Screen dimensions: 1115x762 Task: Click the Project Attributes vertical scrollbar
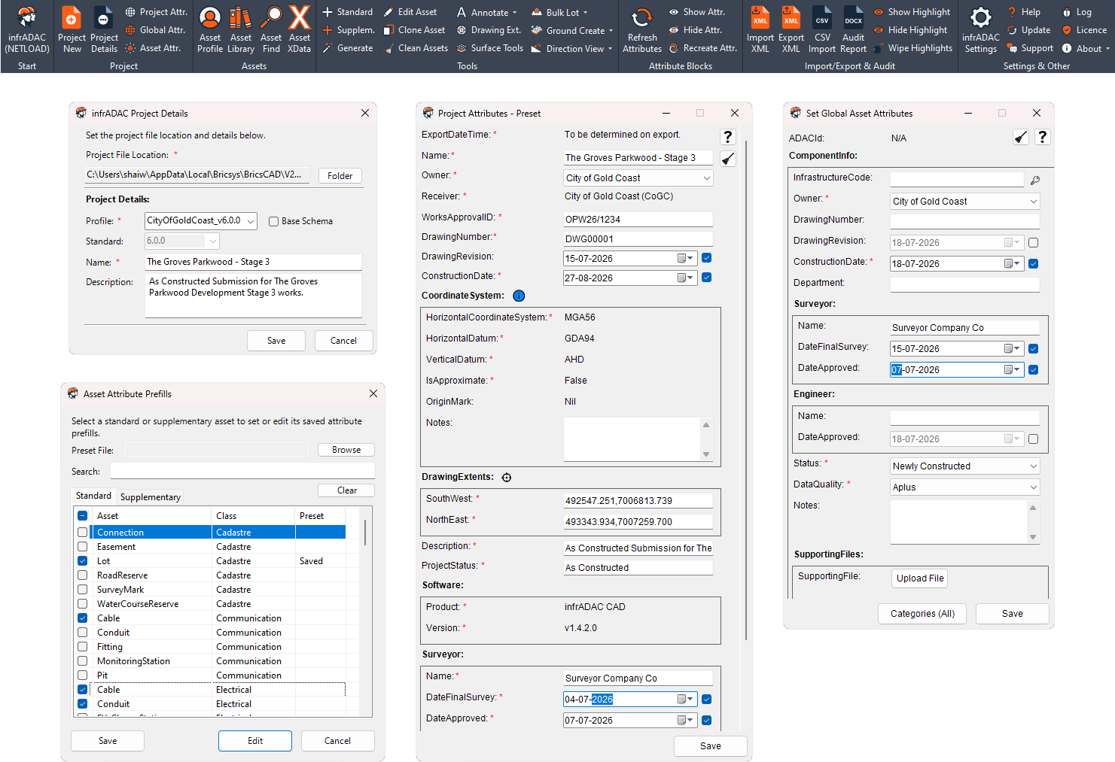(x=746, y=391)
